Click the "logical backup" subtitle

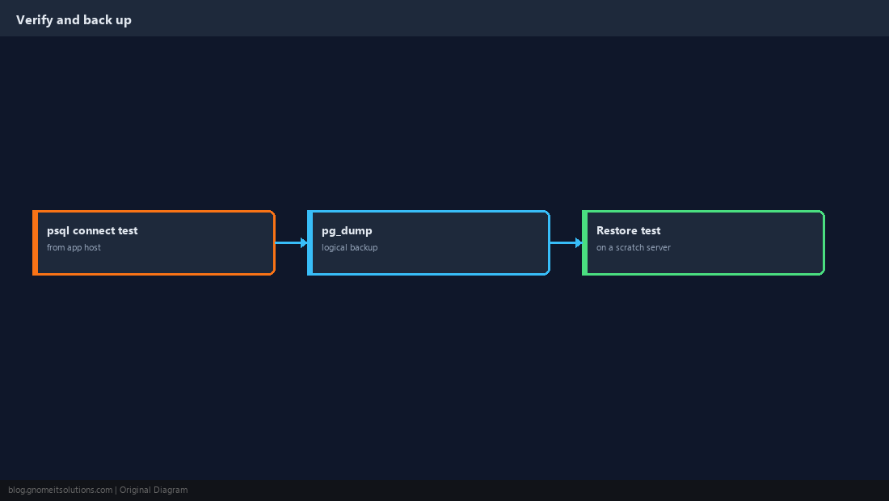coord(349,247)
